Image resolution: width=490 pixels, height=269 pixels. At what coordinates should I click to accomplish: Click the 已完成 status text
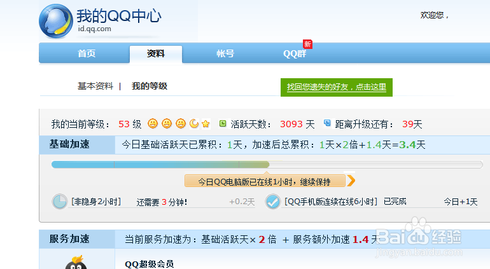click(x=395, y=202)
